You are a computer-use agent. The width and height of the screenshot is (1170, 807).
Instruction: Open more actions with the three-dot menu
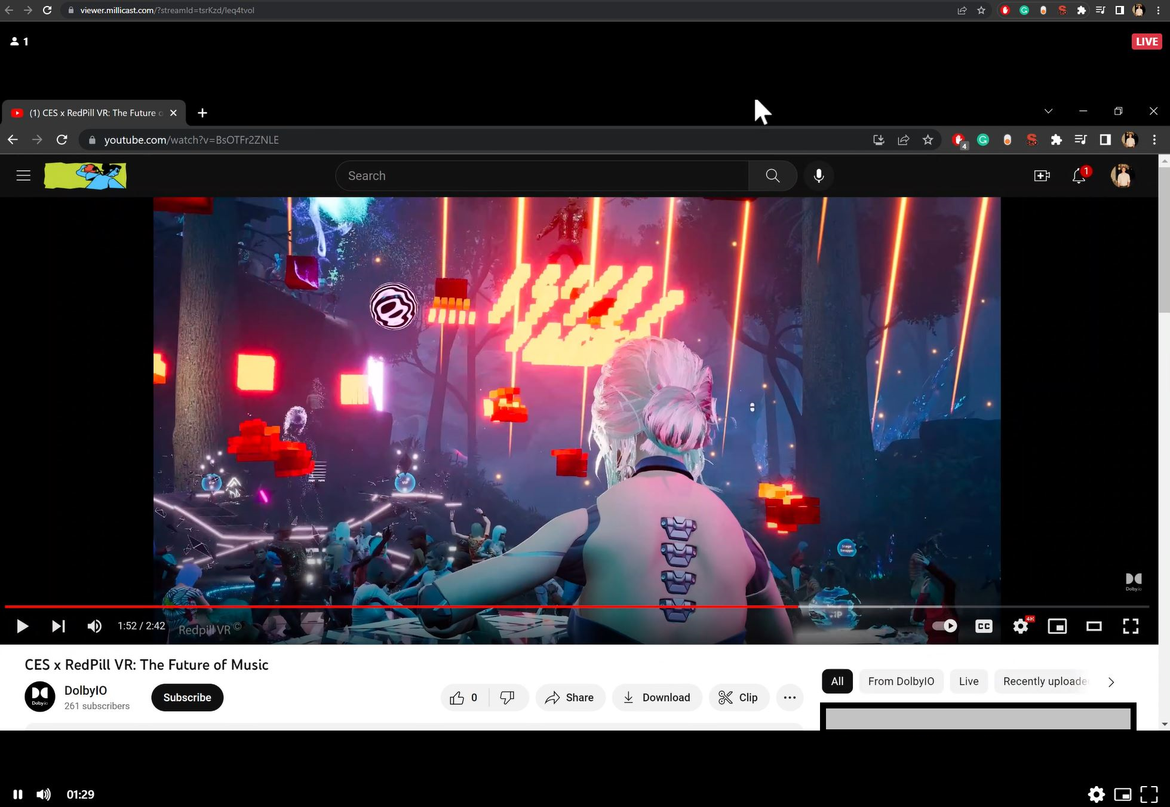tap(790, 697)
